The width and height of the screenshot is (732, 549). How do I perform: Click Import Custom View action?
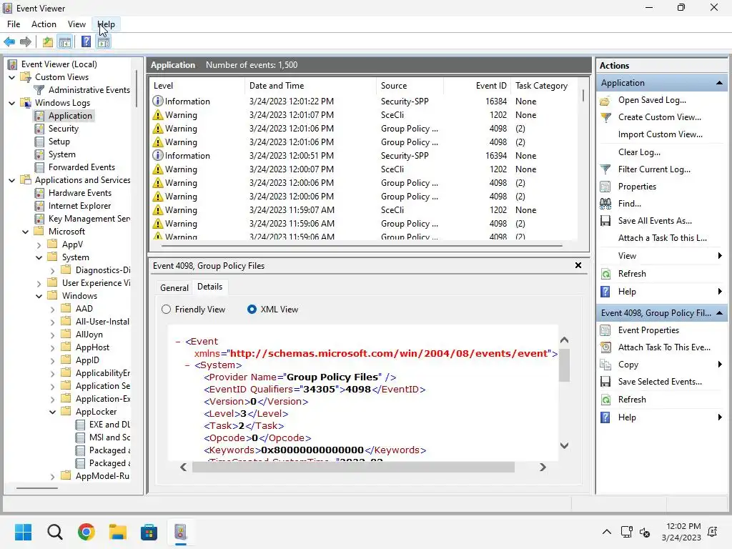[x=660, y=134]
